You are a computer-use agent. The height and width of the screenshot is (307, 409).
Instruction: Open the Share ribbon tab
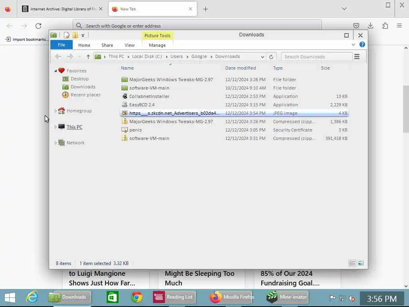(107, 45)
